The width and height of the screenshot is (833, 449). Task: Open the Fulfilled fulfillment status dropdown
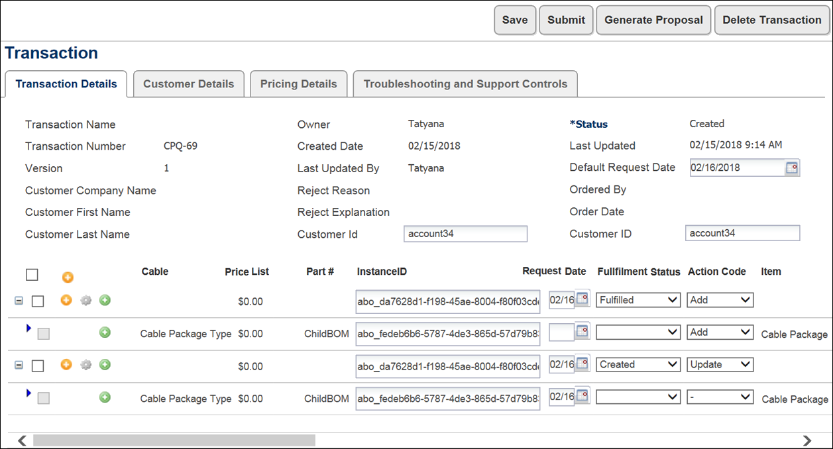[638, 300]
